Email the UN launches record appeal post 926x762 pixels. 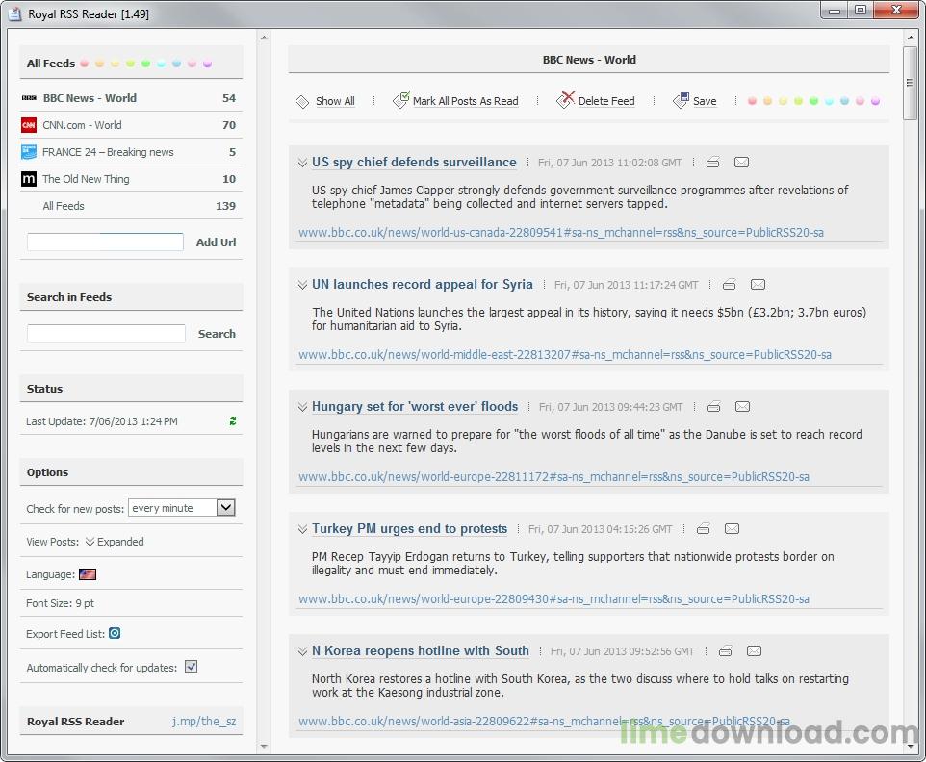tap(758, 285)
